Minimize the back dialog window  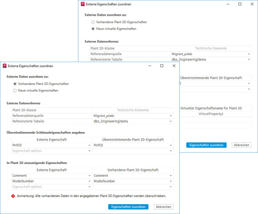point(228,4)
